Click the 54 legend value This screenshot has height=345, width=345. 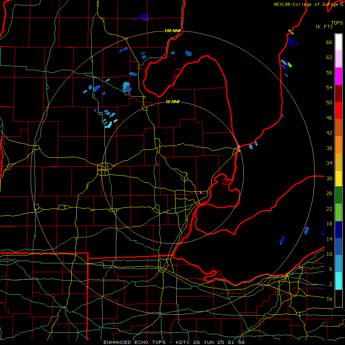tap(329, 87)
